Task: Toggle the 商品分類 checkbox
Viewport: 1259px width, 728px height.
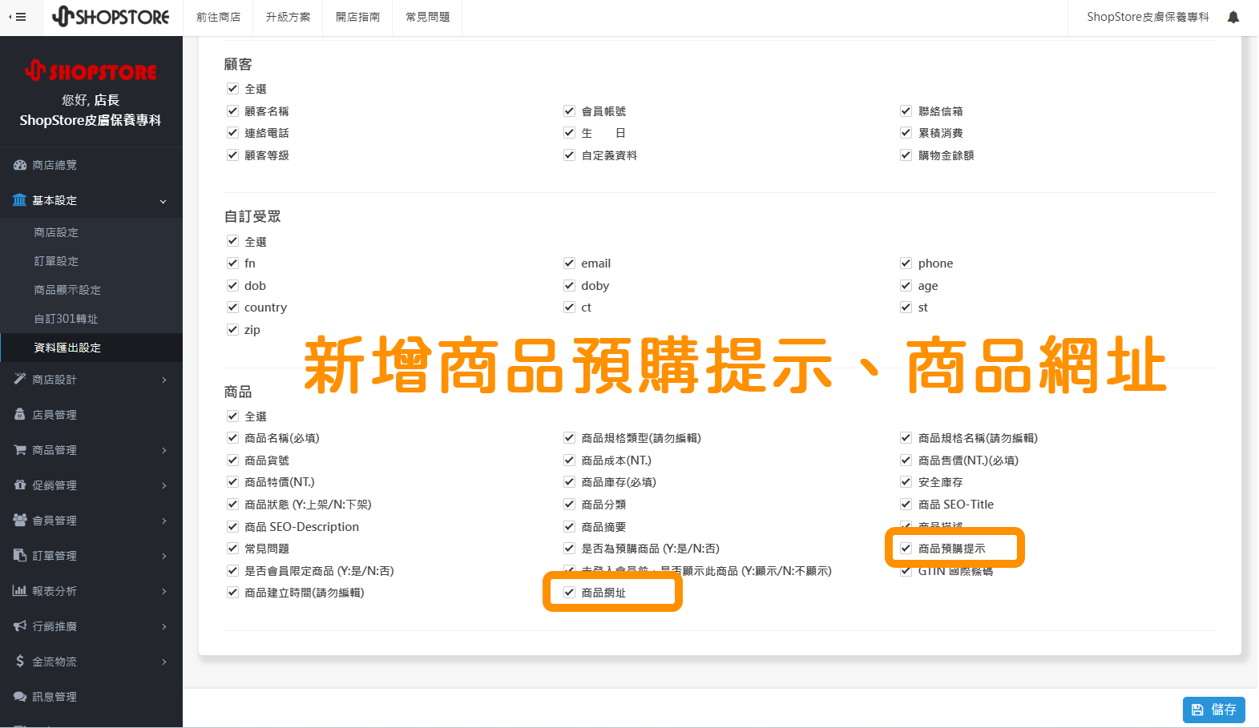Action: [569, 505]
